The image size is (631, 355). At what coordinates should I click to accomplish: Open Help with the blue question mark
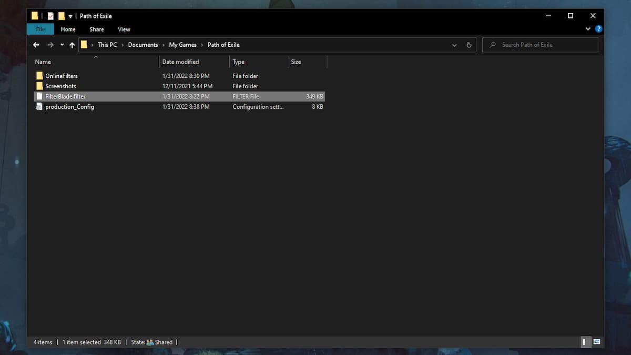click(598, 29)
